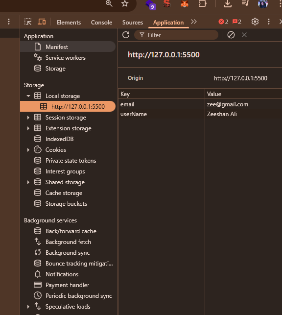Open Back/forward cache
282x315 pixels.
coord(68,231)
